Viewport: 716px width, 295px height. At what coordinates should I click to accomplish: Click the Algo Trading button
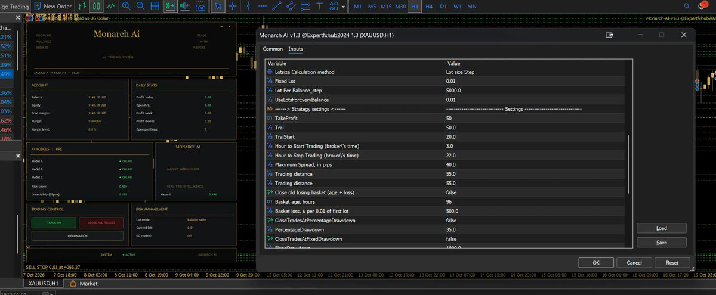coord(14,6)
